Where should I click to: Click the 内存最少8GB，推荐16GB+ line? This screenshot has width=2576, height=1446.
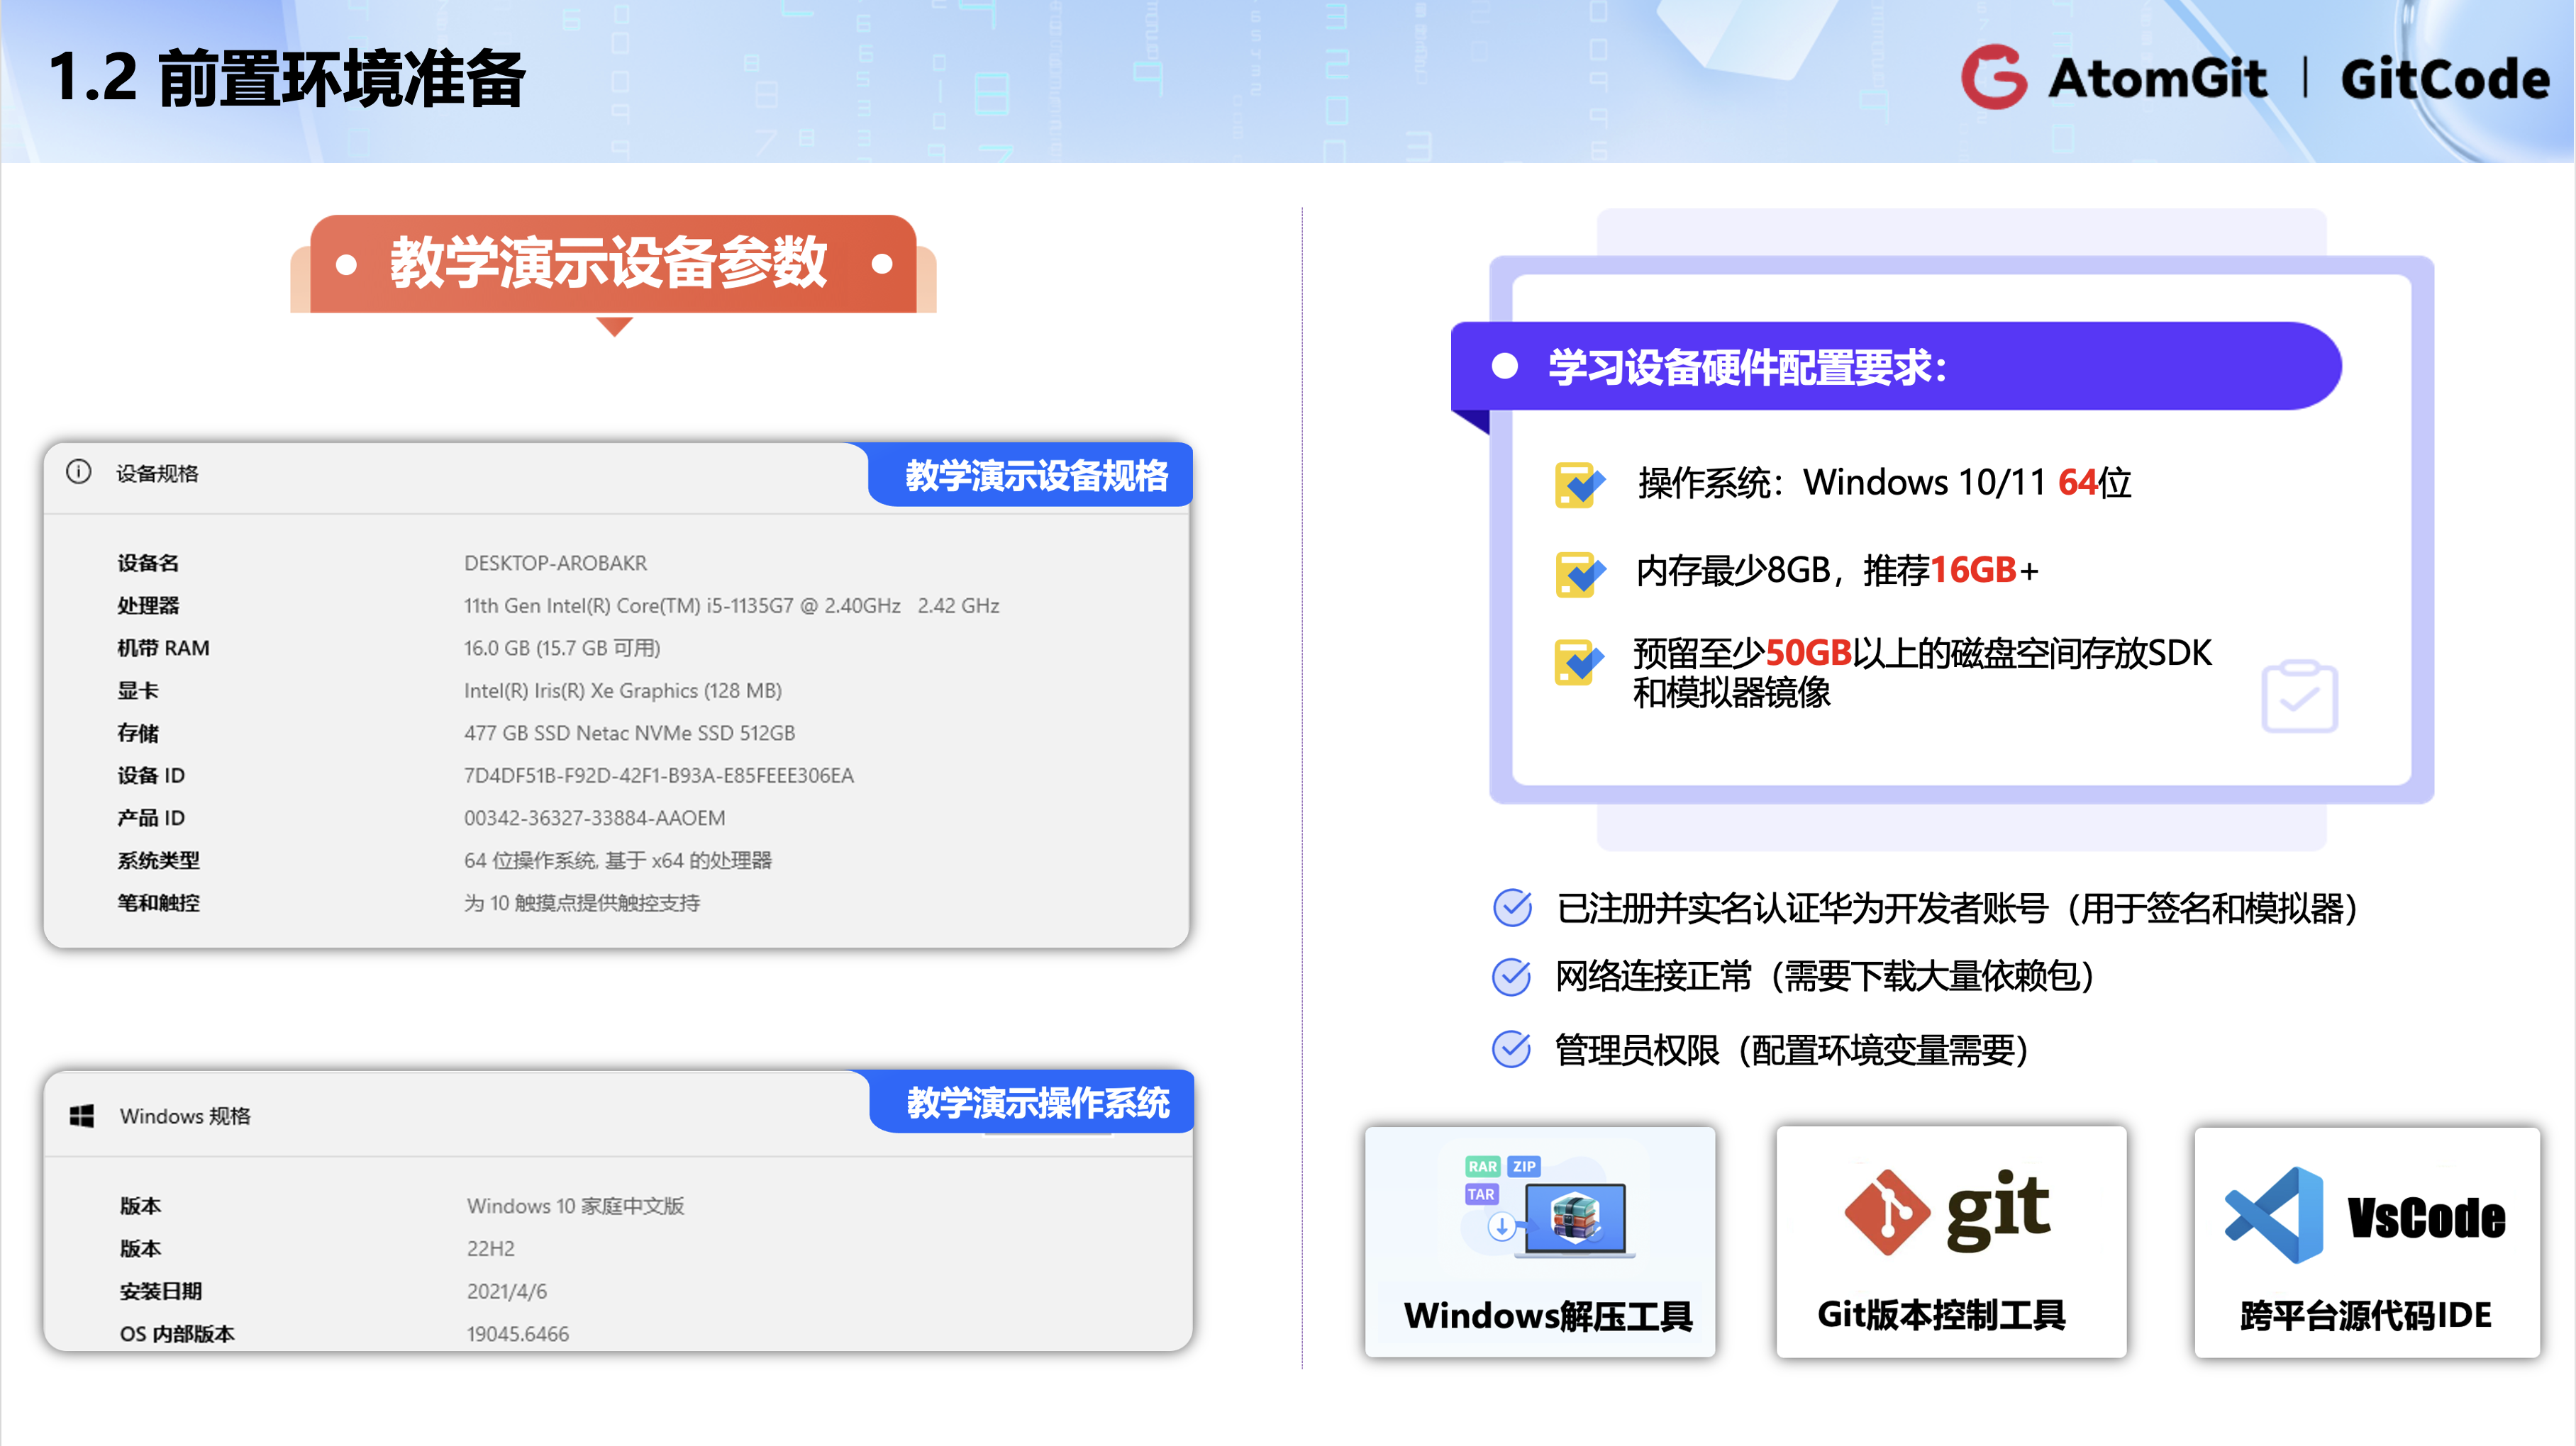(1837, 571)
